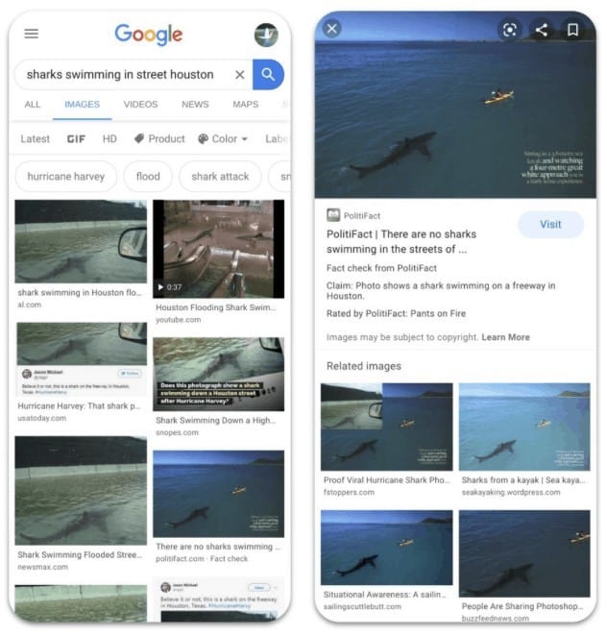Select the hurricane harvey suggestion chip
This screenshot has width=607, height=636.
(65, 177)
